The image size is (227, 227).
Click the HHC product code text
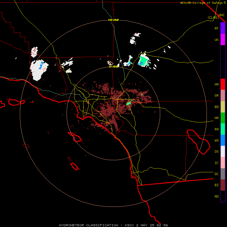221,15
